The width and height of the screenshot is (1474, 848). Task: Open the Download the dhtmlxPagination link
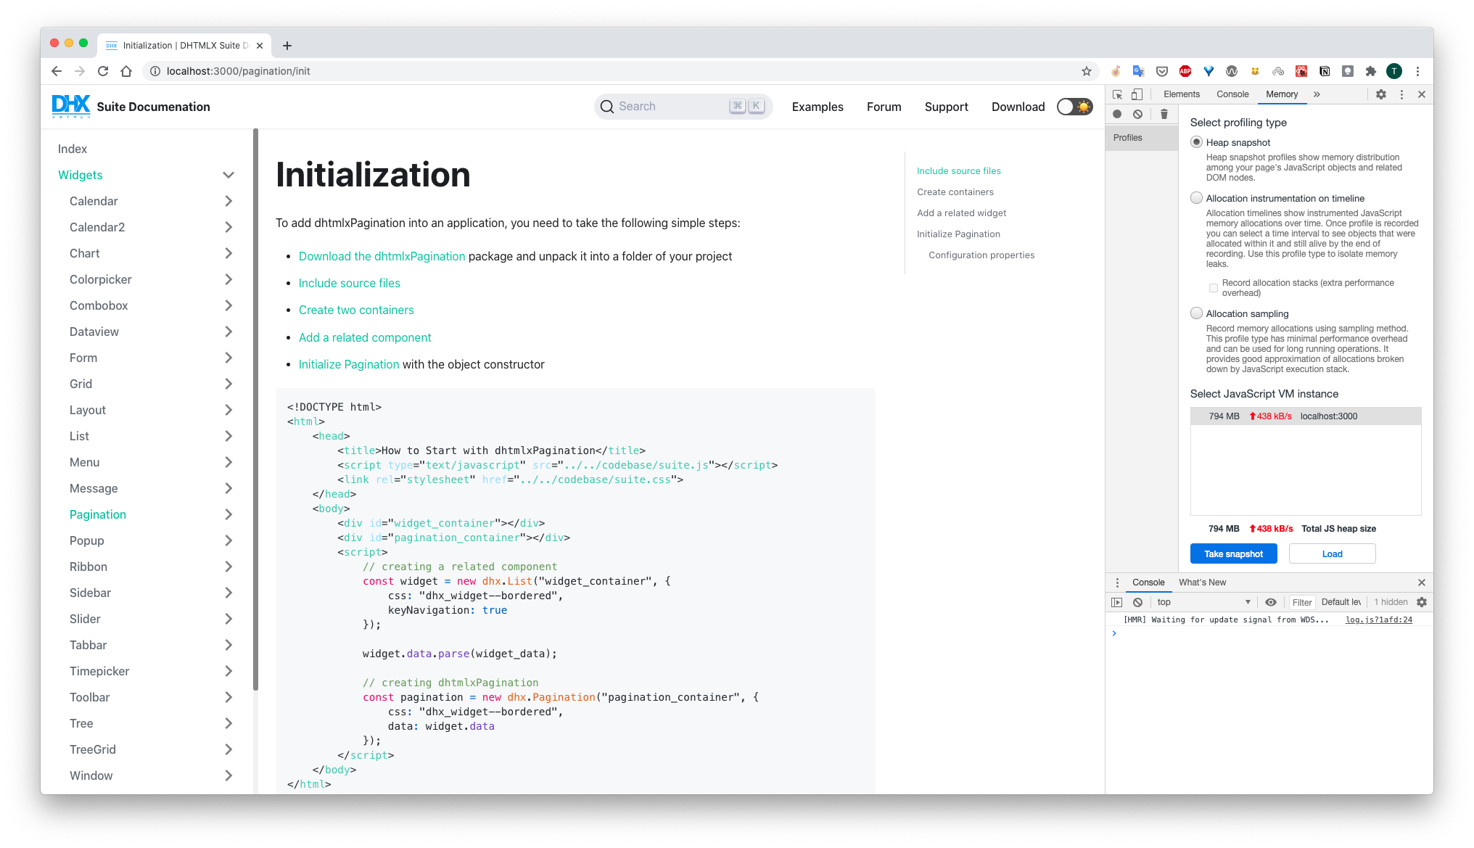coord(382,256)
